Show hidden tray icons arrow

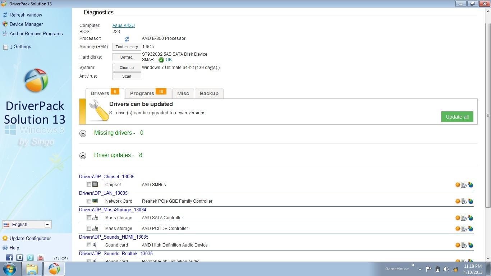coord(420,269)
